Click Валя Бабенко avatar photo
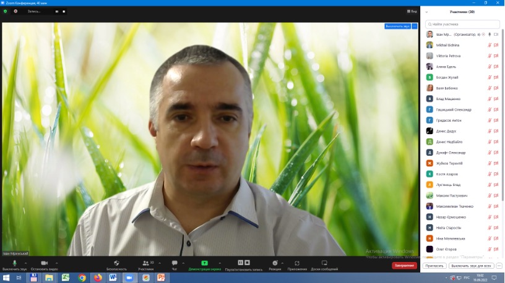Image resolution: width=505 pixels, height=283 pixels. (x=429, y=88)
